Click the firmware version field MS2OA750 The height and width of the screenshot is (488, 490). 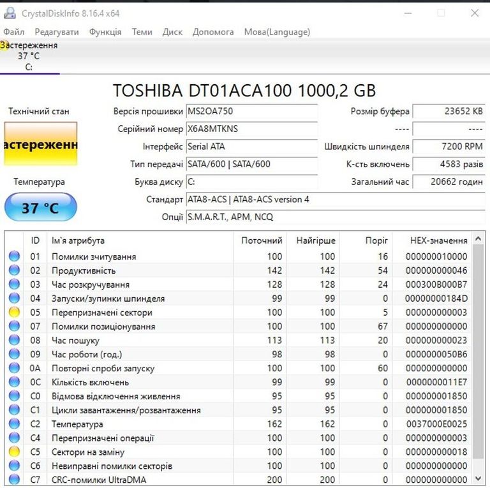[252, 111]
